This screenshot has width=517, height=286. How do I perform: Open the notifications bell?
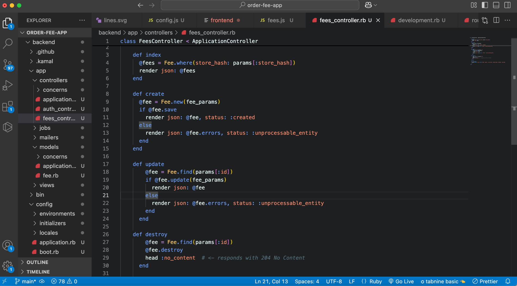tap(508, 281)
